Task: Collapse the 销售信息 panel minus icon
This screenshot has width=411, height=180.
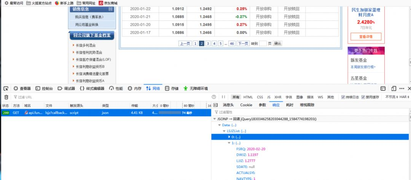Action: pos(111,9)
